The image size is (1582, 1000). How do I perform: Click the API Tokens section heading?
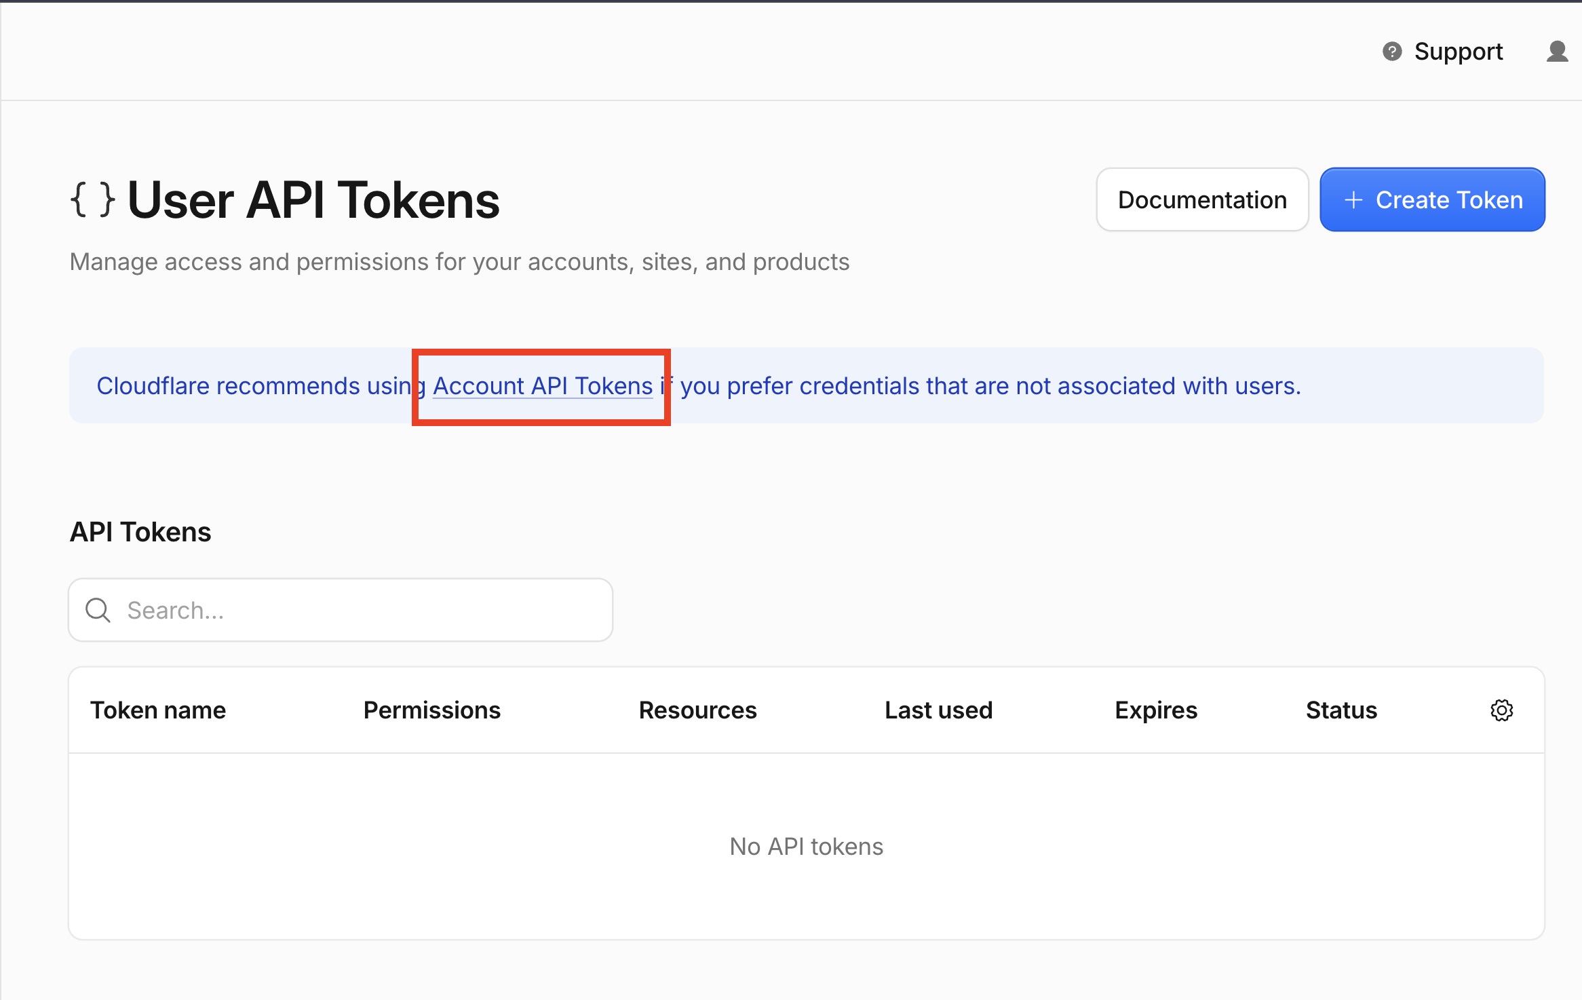(x=140, y=532)
